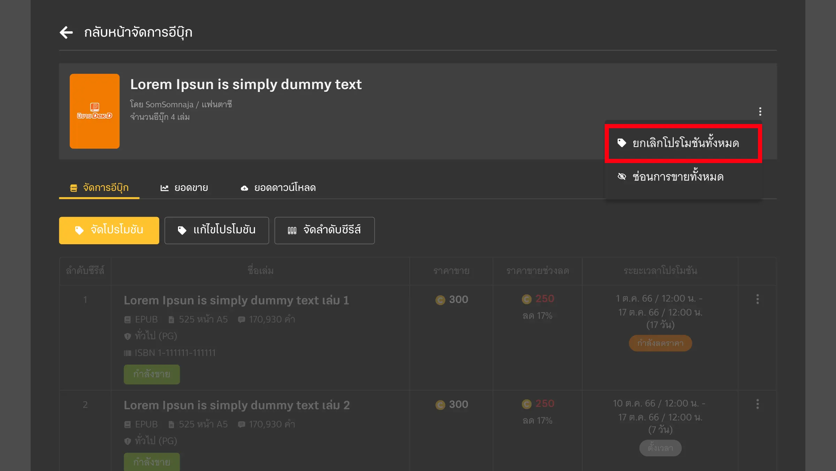Select ซ่อนการขายทั้งหมด menu entry
This screenshot has width=836, height=471.
click(683, 177)
